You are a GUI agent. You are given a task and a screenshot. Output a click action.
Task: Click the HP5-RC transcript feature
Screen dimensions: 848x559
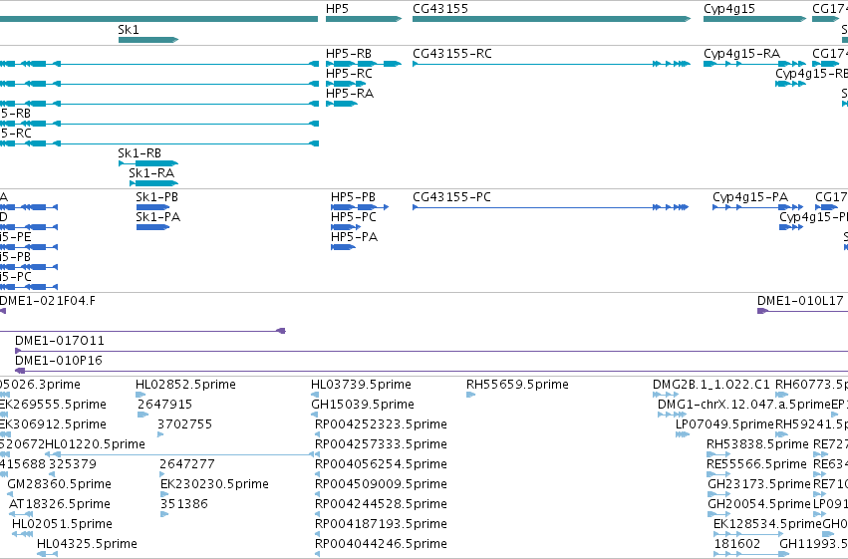tap(346, 84)
